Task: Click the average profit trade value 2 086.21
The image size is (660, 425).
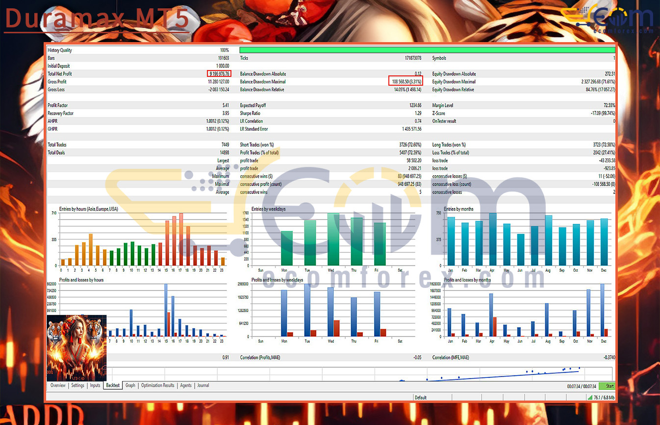Action: (x=416, y=168)
